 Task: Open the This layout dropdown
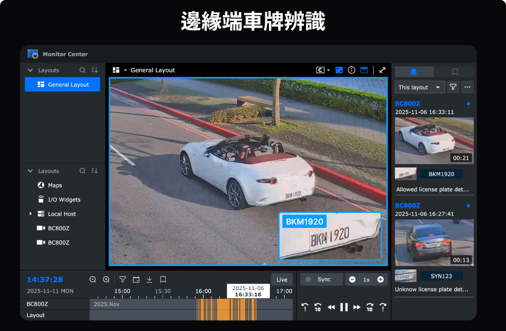(x=419, y=87)
